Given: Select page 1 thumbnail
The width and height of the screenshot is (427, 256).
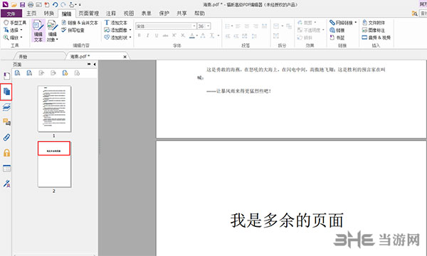Looking at the screenshot, I should [x=54, y=108].
